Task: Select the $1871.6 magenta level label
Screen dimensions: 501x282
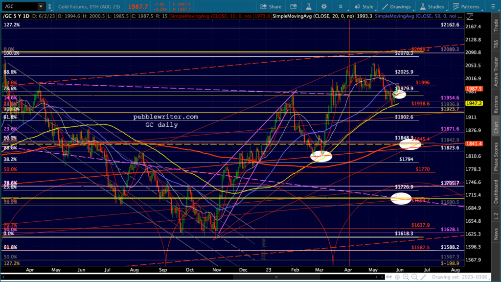Action: (x=450, y=129)
